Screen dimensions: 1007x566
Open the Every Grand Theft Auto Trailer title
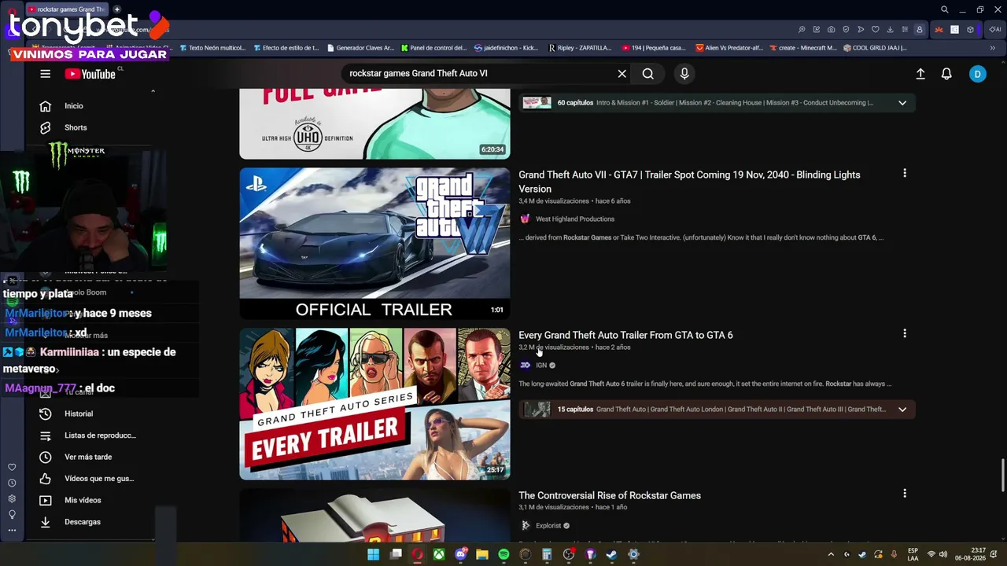pyautogui.click(x=625, y=335)
